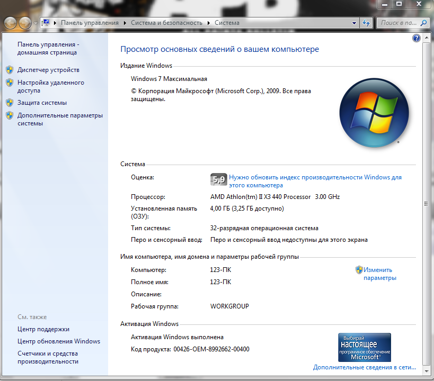This screenshot has height=381, width=434.
Task: Select the Система и безопасность breadcrumb
Action: 166,23
